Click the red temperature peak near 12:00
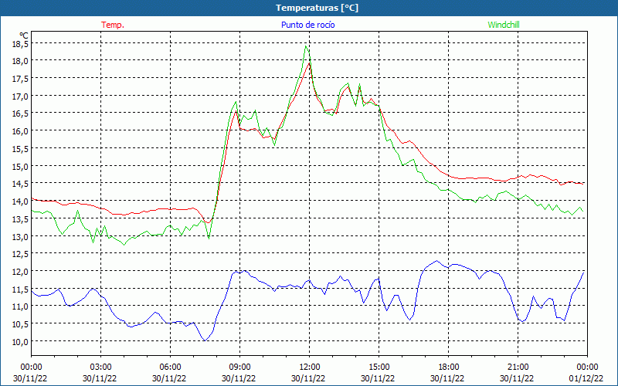The width and height of the screenshot is (618, 386). [x=310, y=63]
